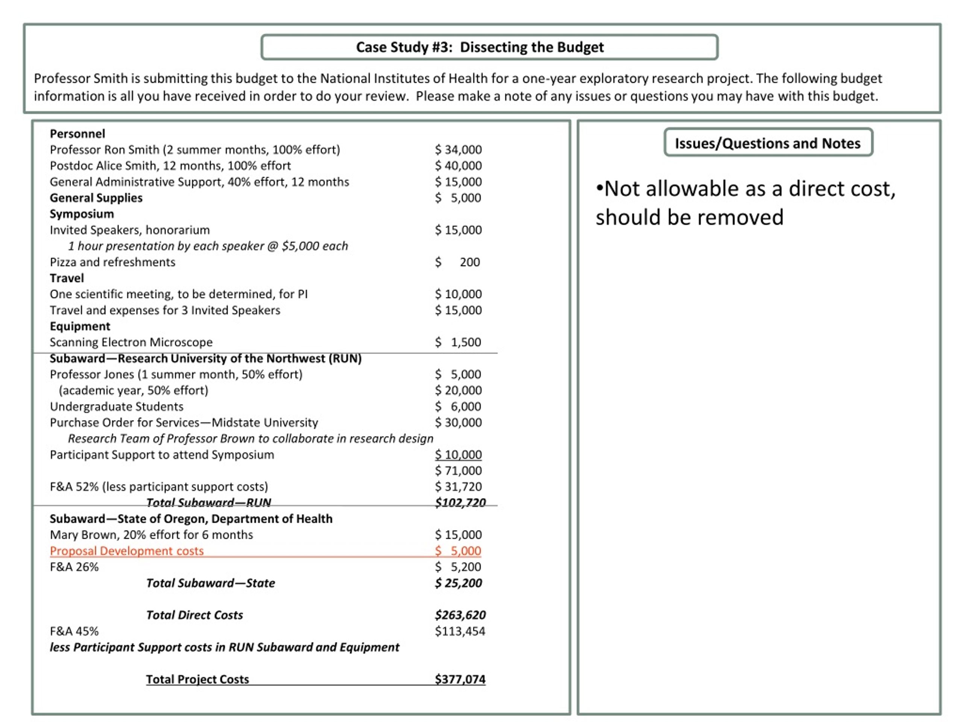Click the underlined '$ 10,000' participant support amount
Screen dimensions: 963x722
coord(458,455)
